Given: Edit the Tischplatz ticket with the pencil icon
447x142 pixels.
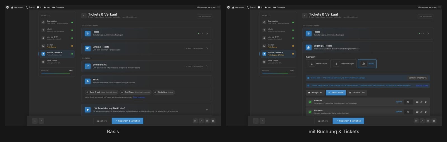Looking at the screenshot, I should pyautogui.click(x=421, y=112).
